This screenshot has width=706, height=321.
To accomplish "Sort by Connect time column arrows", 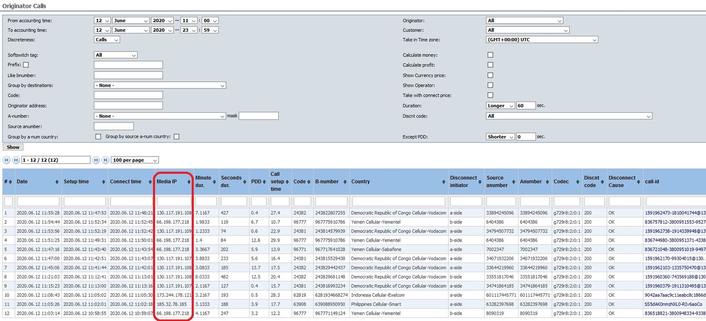I will pos(150,182).
